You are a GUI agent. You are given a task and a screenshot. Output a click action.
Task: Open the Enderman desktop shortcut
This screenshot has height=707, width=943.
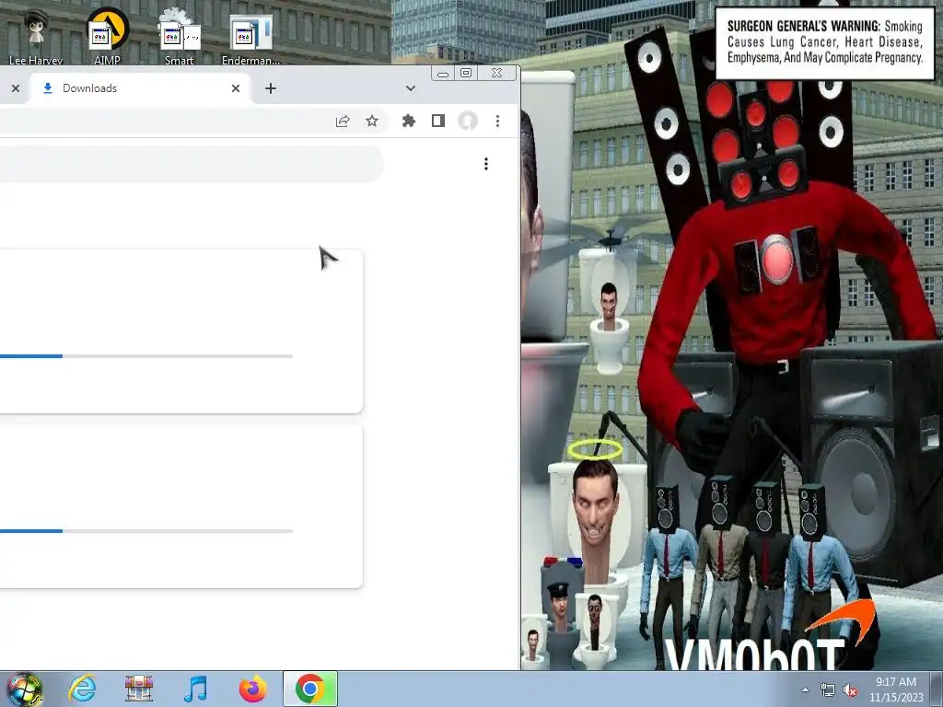click(250, 40)
